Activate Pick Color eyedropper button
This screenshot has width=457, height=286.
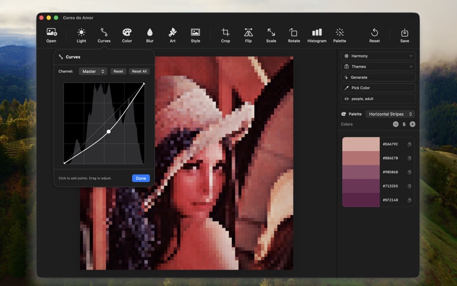(378, 88)
